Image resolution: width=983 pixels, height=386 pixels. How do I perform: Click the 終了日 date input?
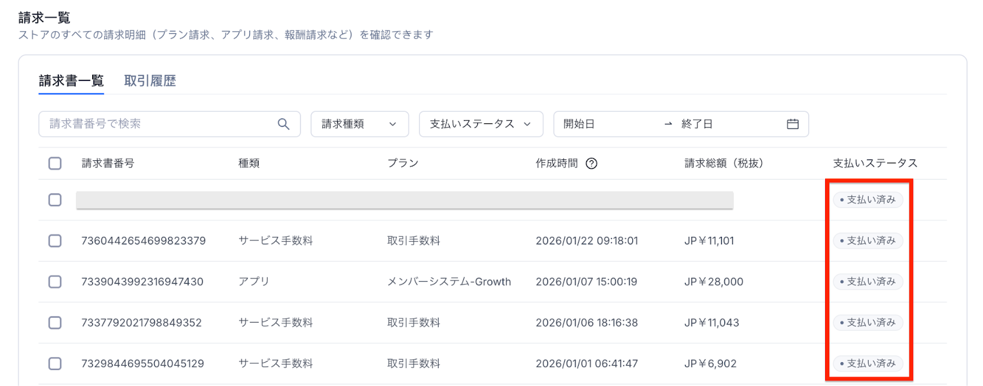tap(725, 124)
